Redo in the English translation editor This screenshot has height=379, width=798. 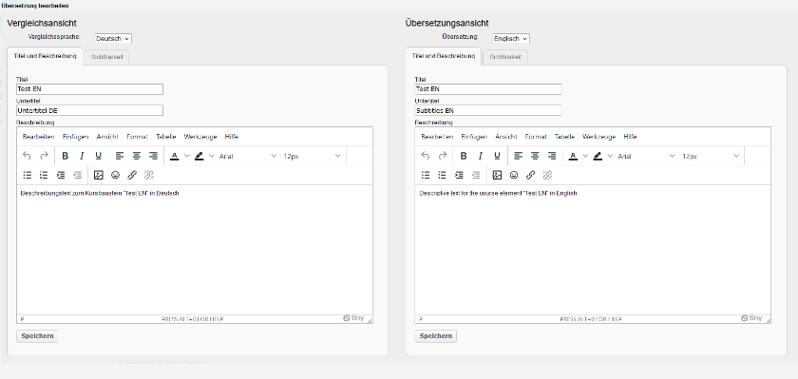pyautogui.click(x=443, y=156)
